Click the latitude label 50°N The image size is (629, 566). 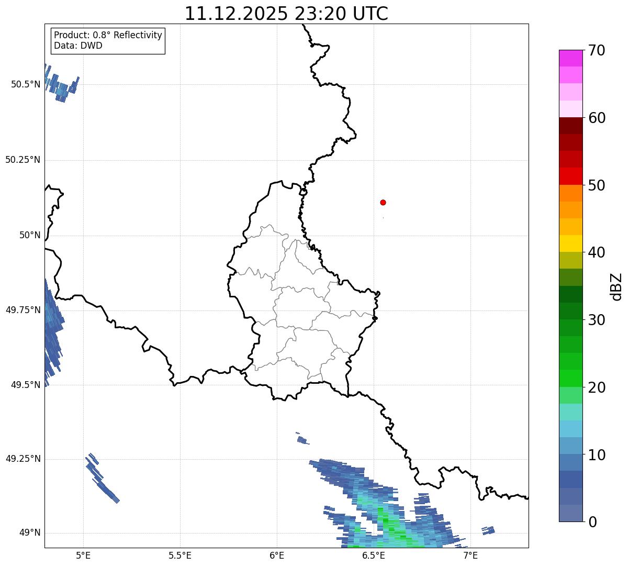click(30, 235)
